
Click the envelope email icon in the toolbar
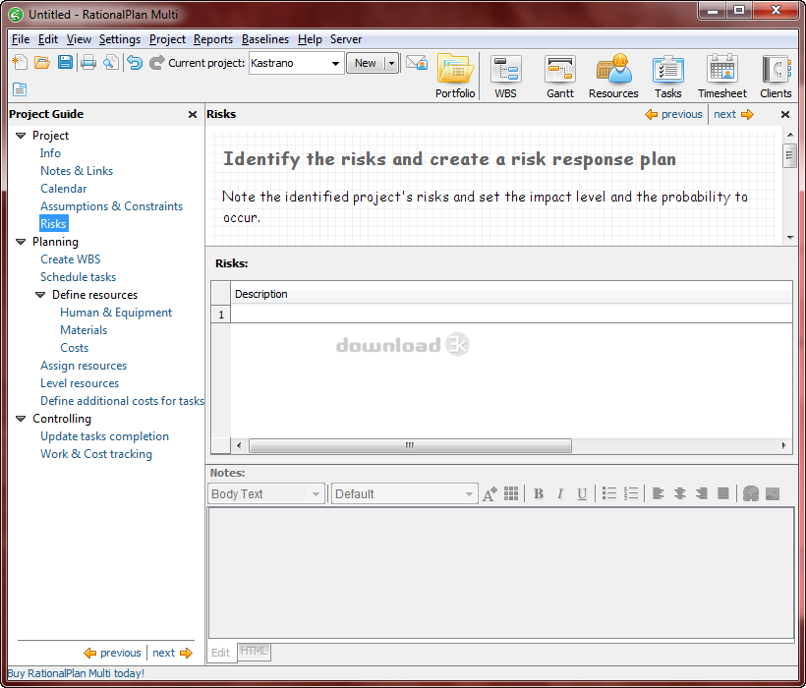coord(417,63)
